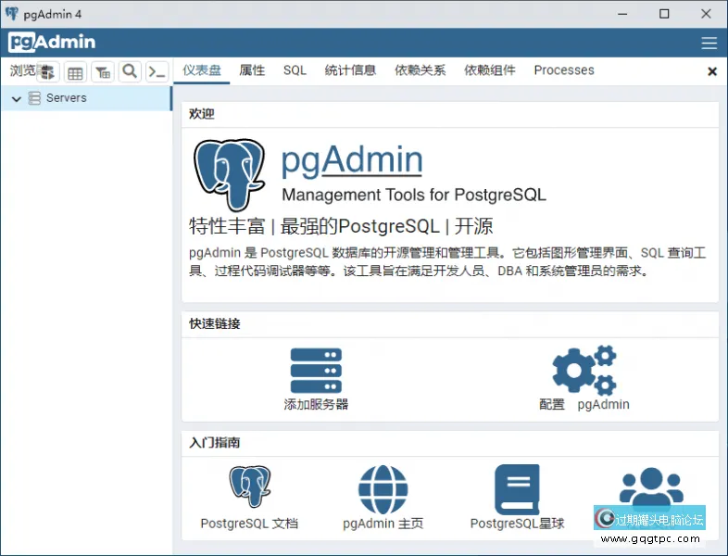Close the dashboard panel with X
728x556 pixels.
(711, 71)
